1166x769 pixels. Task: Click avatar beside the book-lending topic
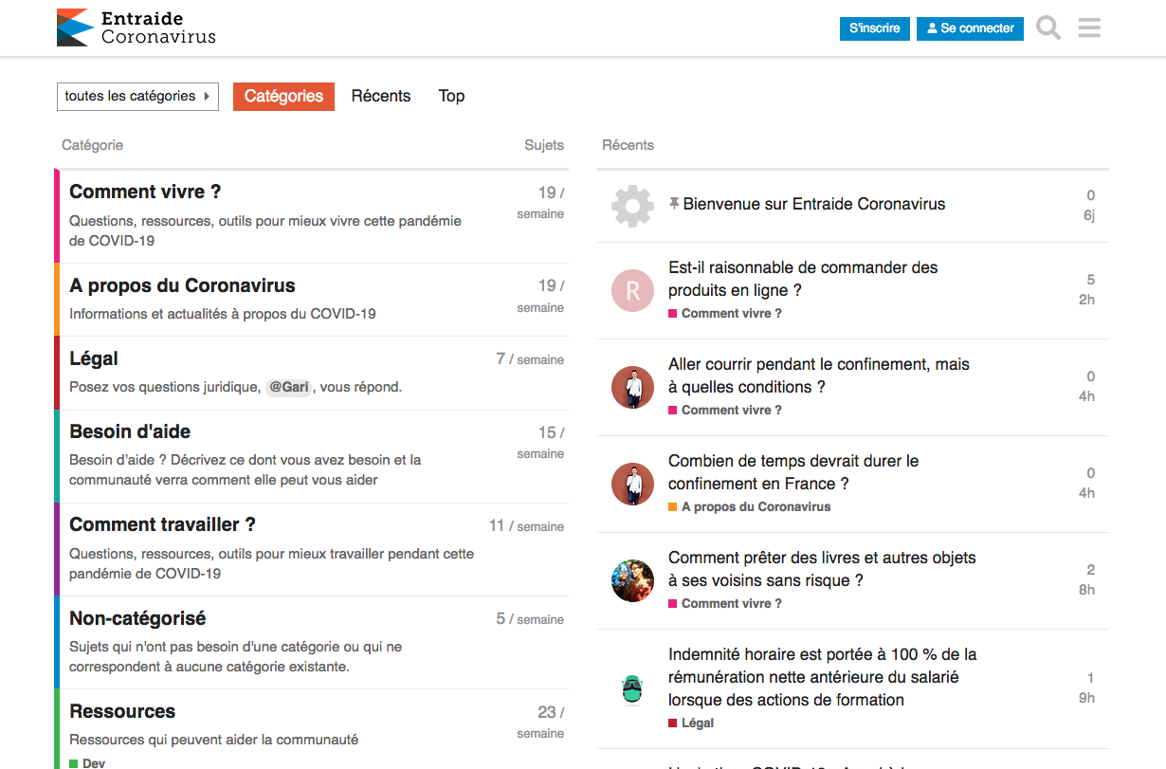[x=632, y=580]
